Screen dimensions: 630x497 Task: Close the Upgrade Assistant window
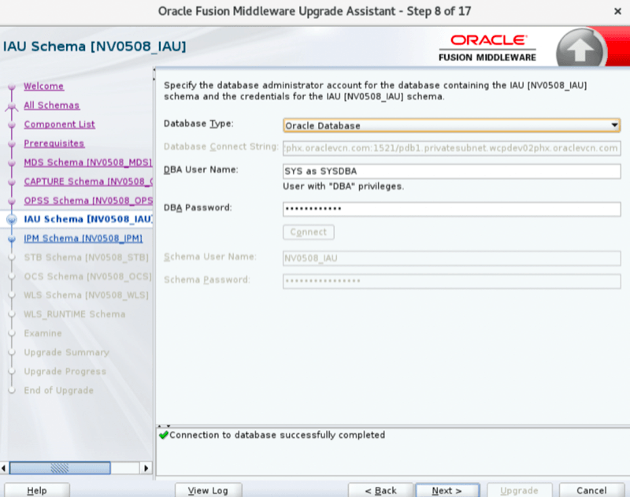pos(617,11)
